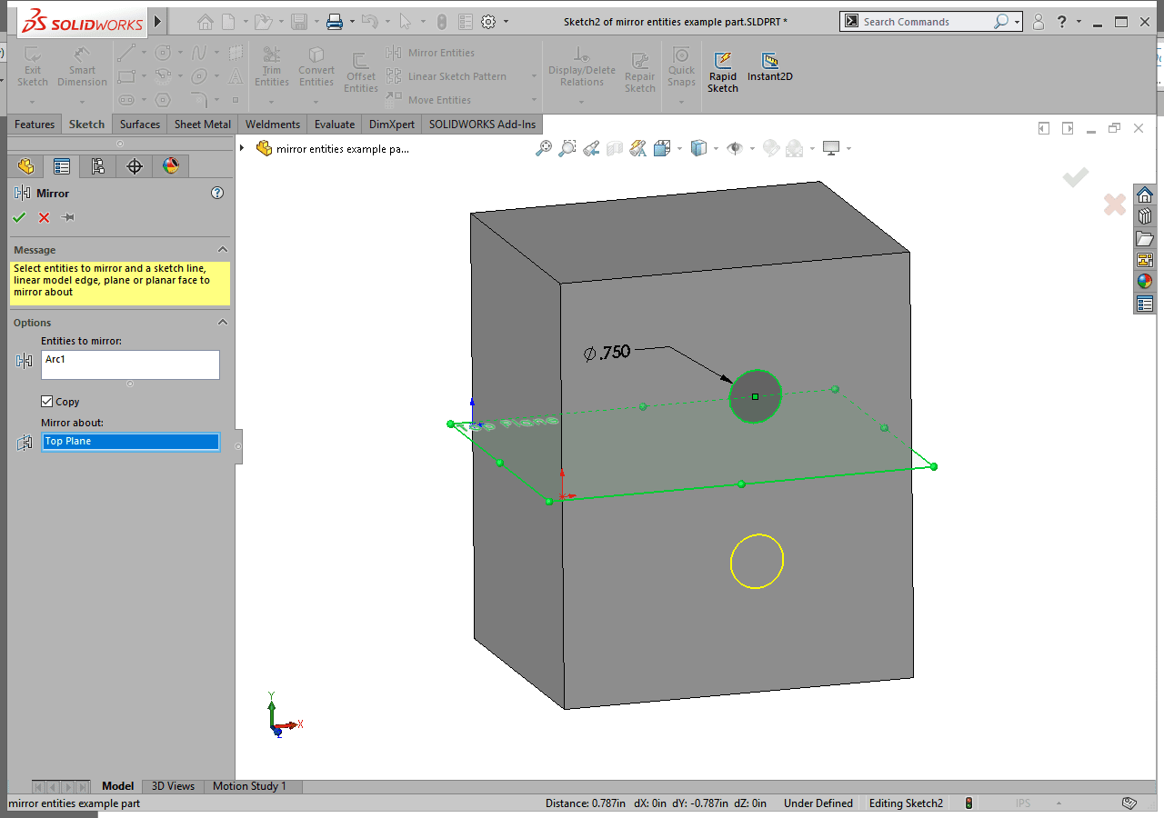
Task: Open the FeatureManager design tree tab
Action: 25,166
